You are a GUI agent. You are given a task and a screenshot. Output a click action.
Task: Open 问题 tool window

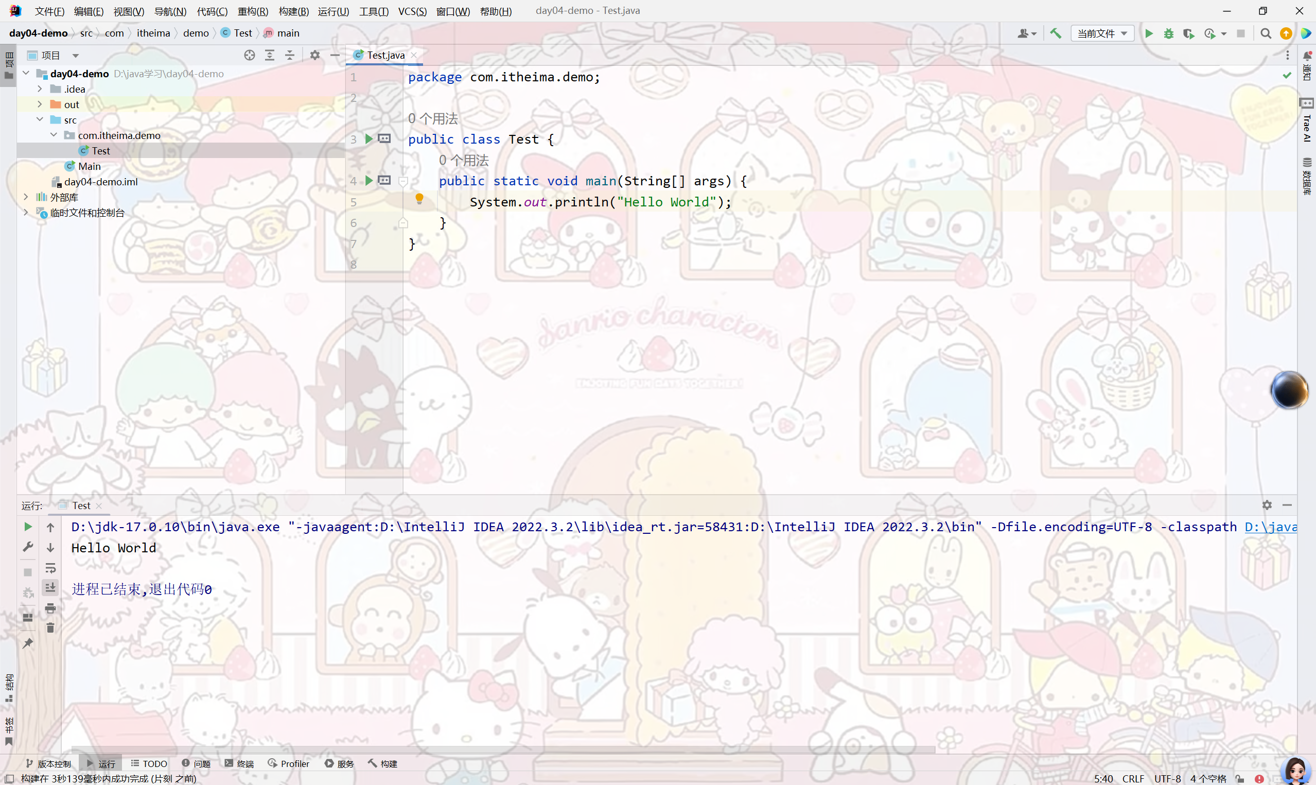pyautogui.click(x=196, y=763)
